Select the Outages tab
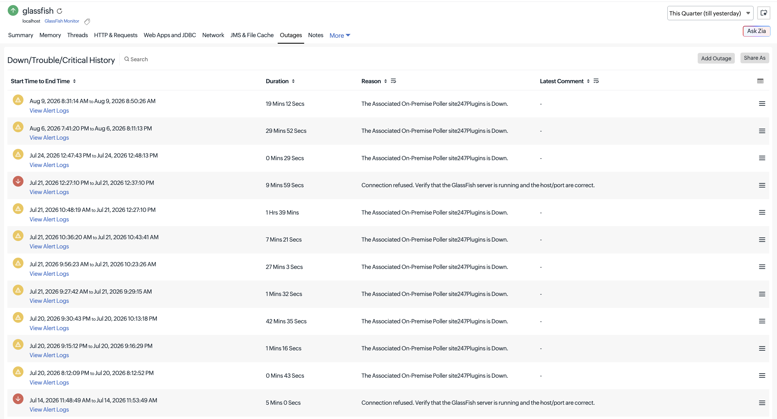Image resolution: width=777 pixels, height=419 pixels. point(291,35)
